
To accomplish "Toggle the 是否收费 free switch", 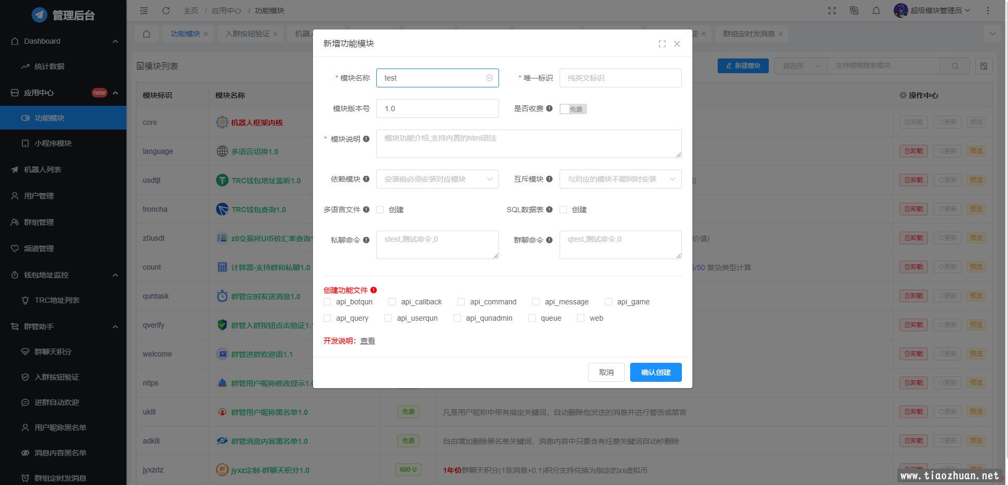I will 573,109.
